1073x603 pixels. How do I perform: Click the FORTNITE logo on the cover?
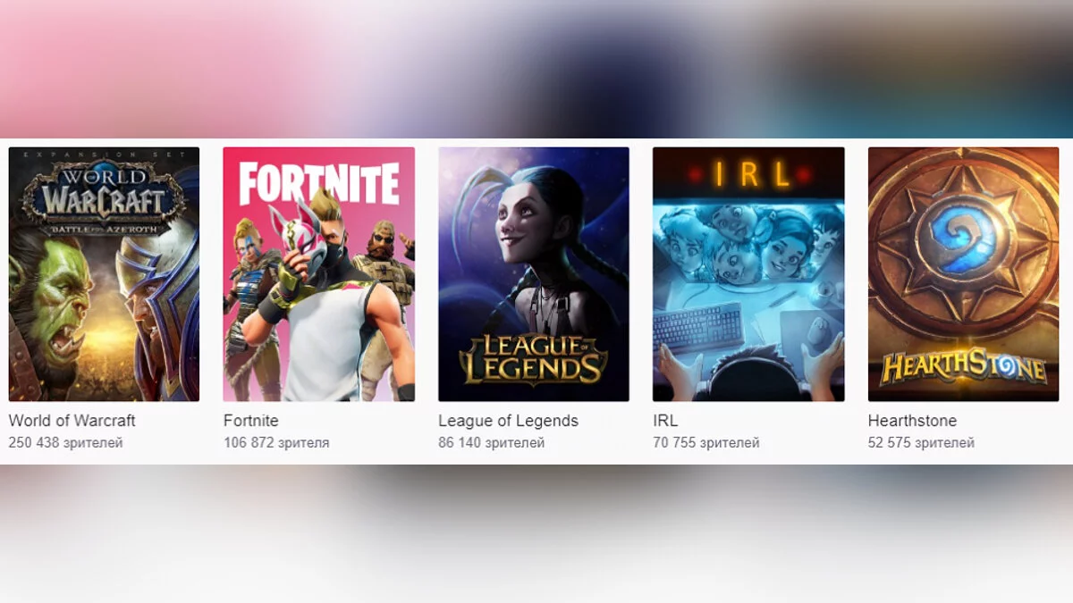tap(319, 184)
